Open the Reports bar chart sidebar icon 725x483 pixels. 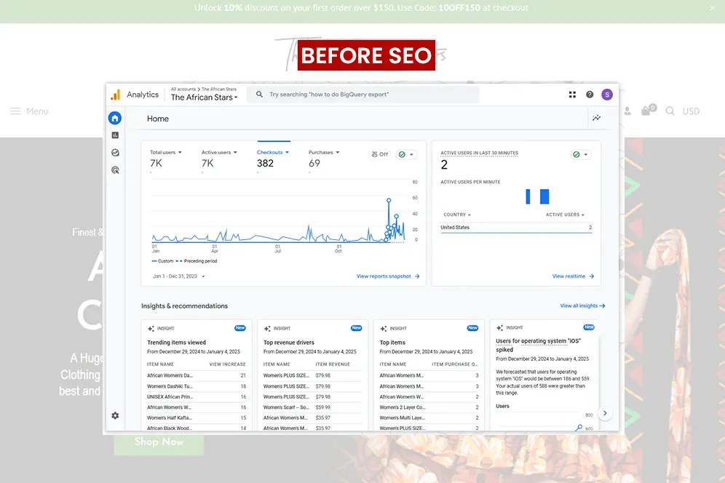coord(115,135)
